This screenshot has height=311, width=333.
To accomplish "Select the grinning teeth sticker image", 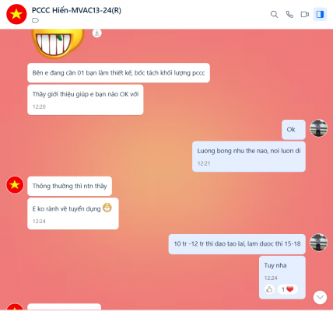I will tap(58, 44).
